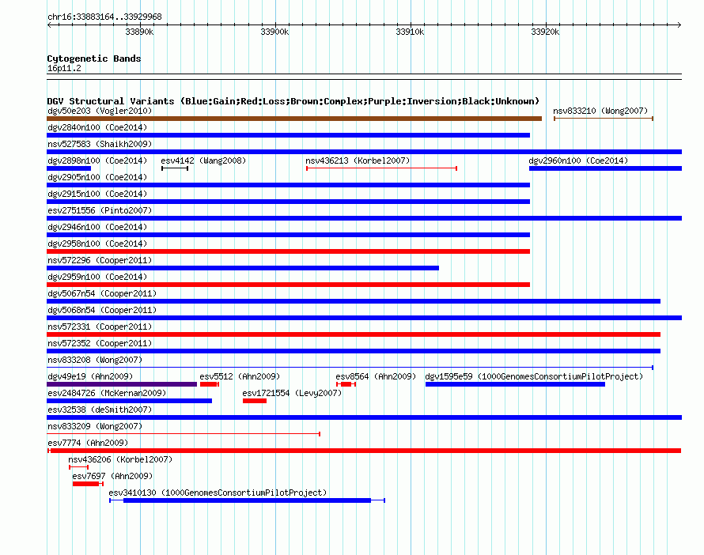Open esv7774 (Ahn2009) variant
This screenshot has height=555, width=704.
point(364,451)
